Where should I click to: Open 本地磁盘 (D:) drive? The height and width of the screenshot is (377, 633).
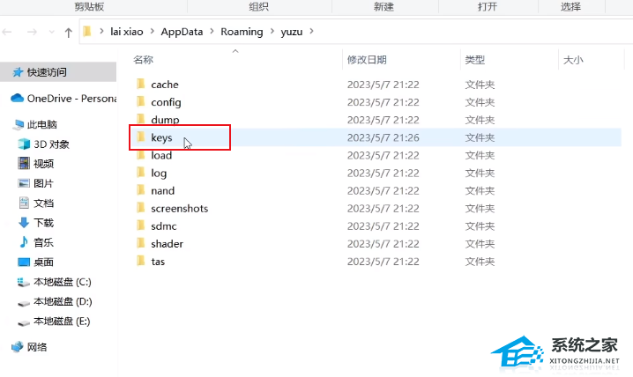tap(63, 301)
